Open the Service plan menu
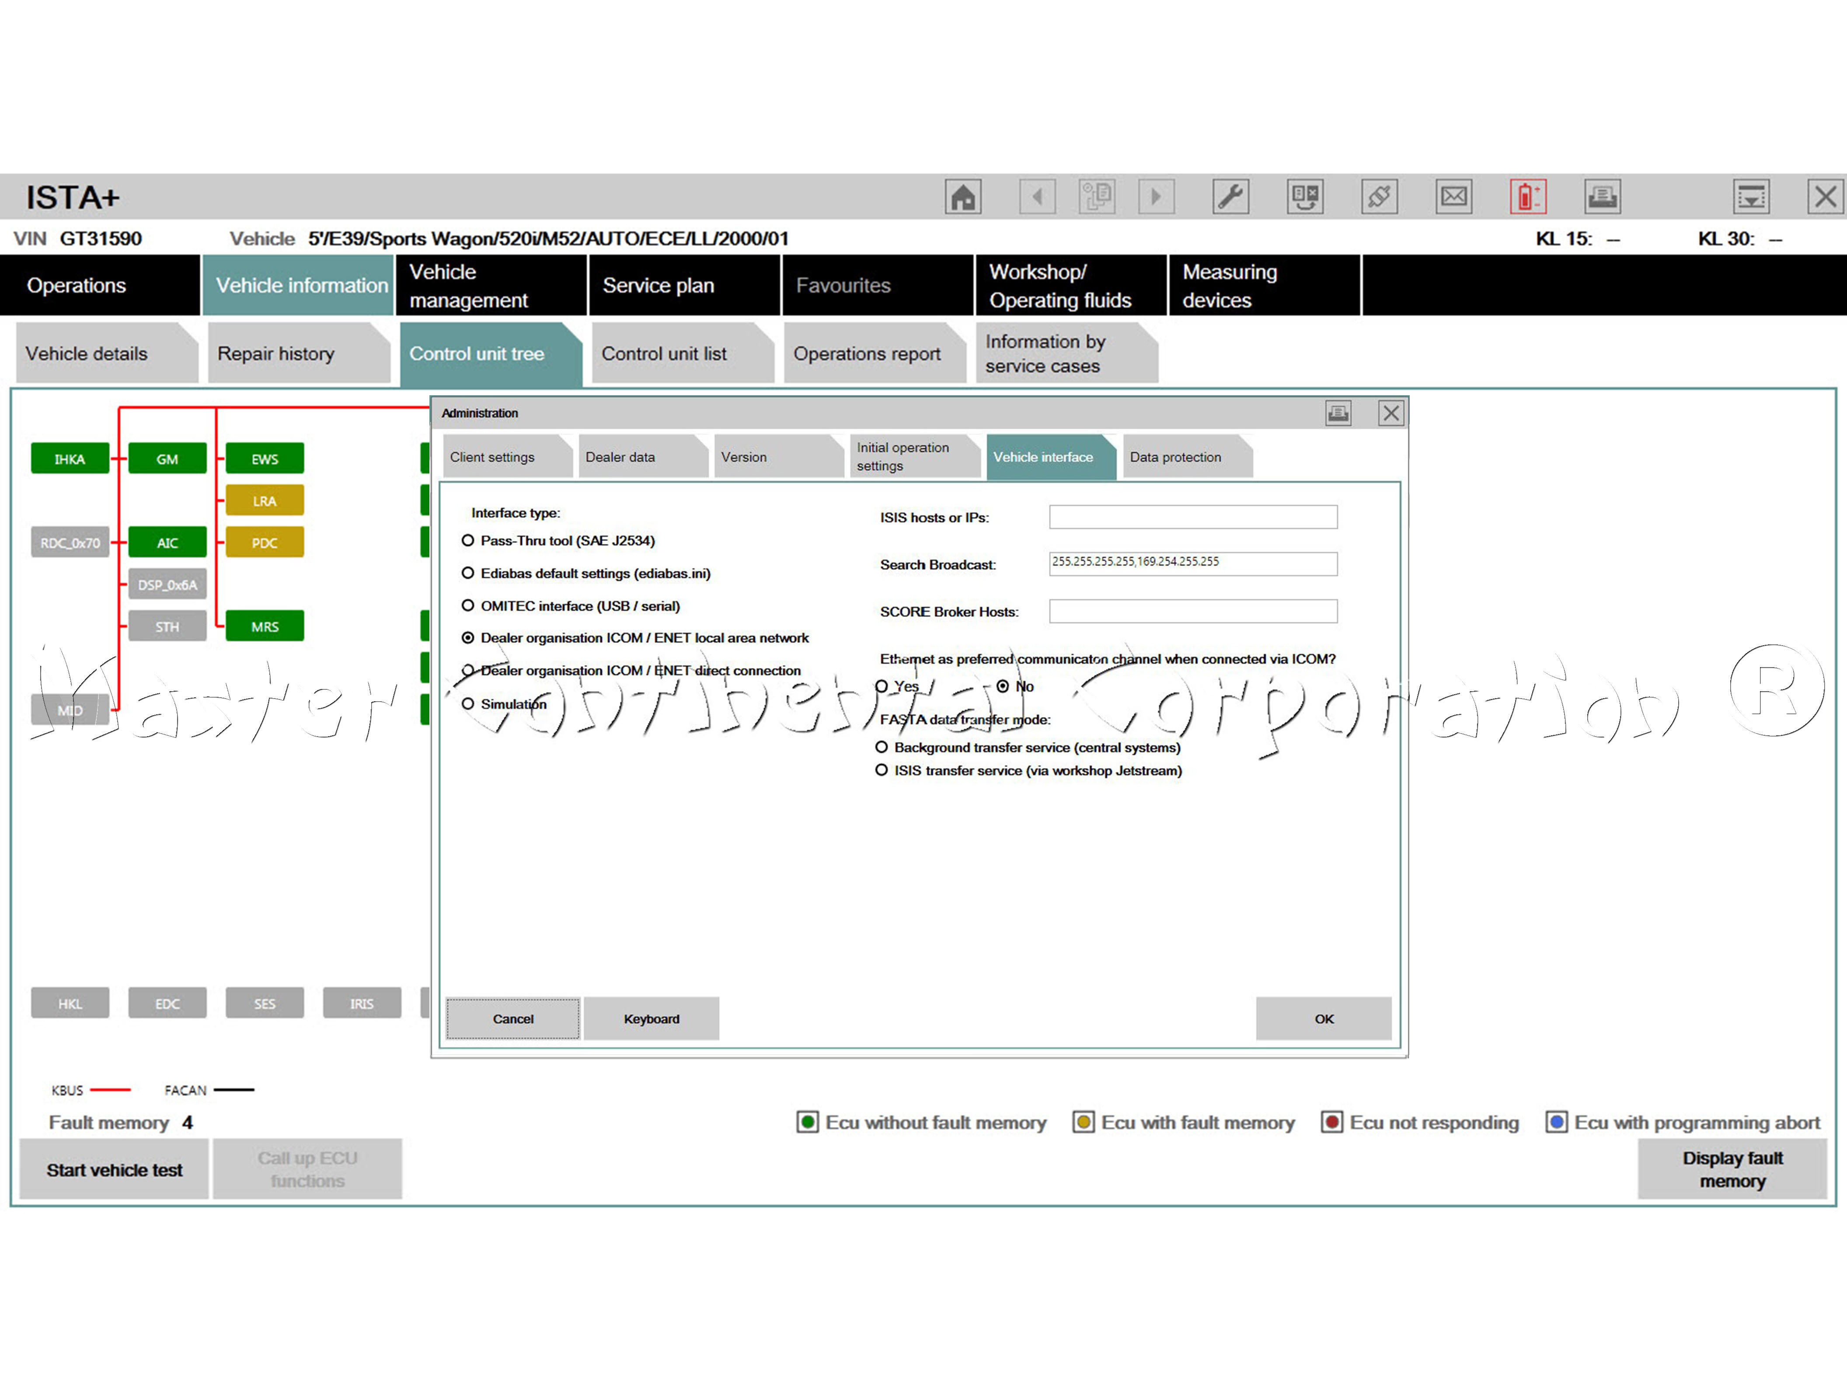Image resolution: width=1847 pixels, height=1385 pixels. pyautogui.click(x=685, y=285)
